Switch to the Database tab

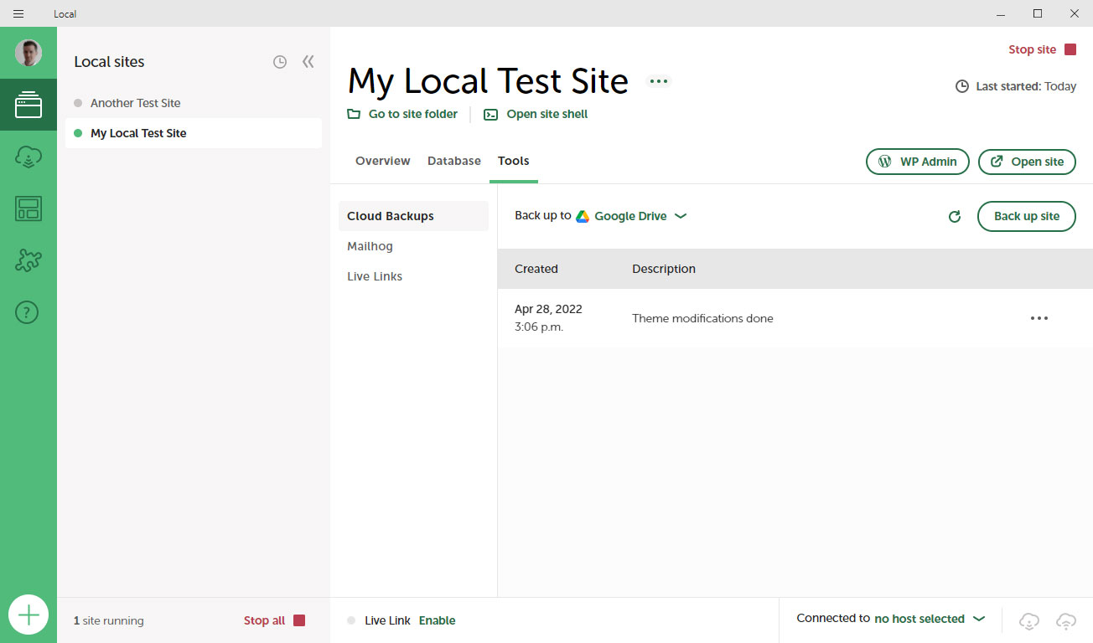coord(454,161)
